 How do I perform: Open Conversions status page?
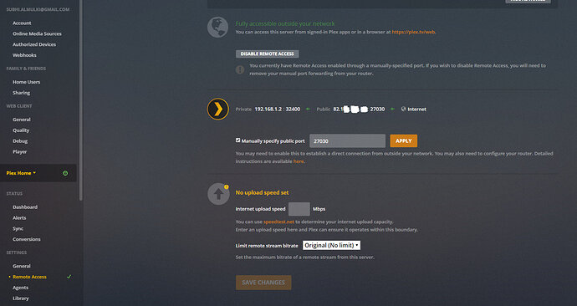(x=27, y=239)
